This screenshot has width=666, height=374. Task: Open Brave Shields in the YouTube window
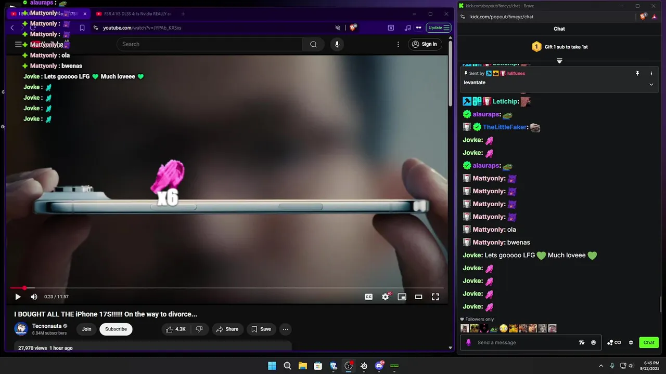pyautogui.click(x=353, y=28)
